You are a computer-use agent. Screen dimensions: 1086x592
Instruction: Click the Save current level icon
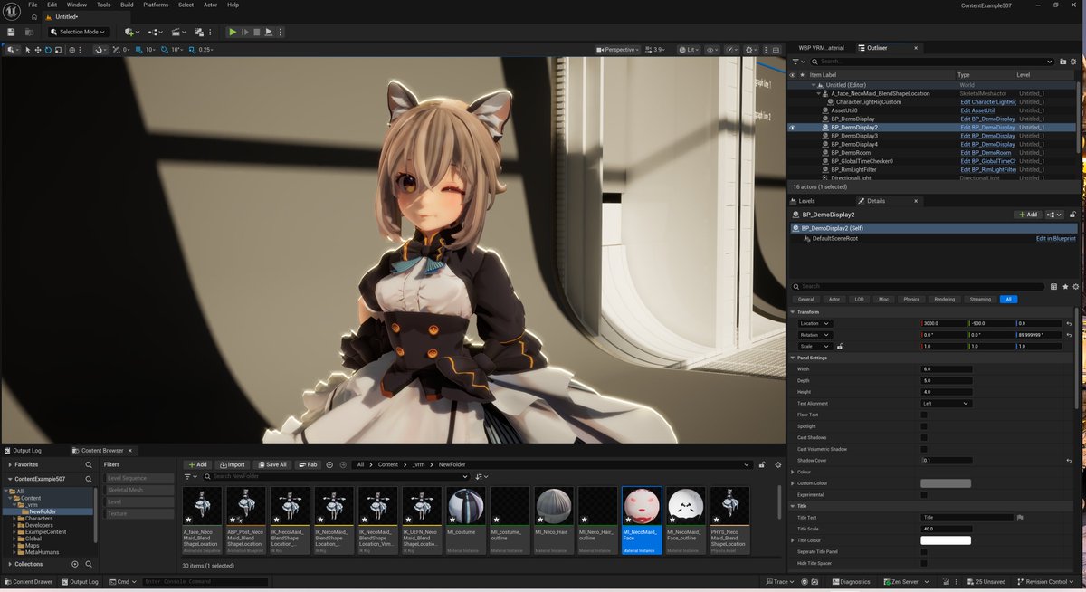pos(11,32)
